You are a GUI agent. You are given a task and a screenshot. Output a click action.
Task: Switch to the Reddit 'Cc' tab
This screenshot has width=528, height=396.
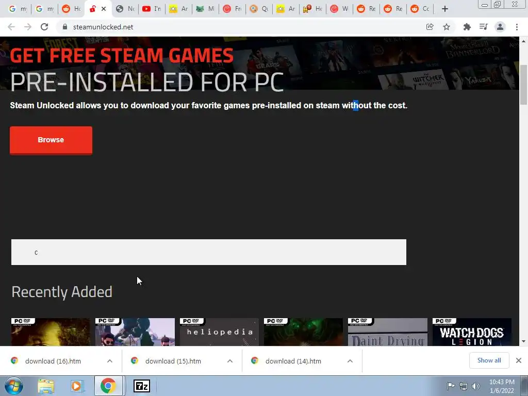420,9
